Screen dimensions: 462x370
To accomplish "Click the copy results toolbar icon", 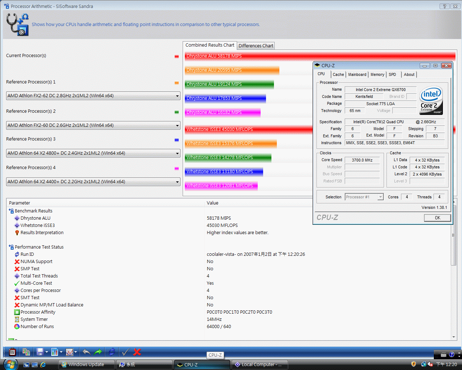I will 26,352.
